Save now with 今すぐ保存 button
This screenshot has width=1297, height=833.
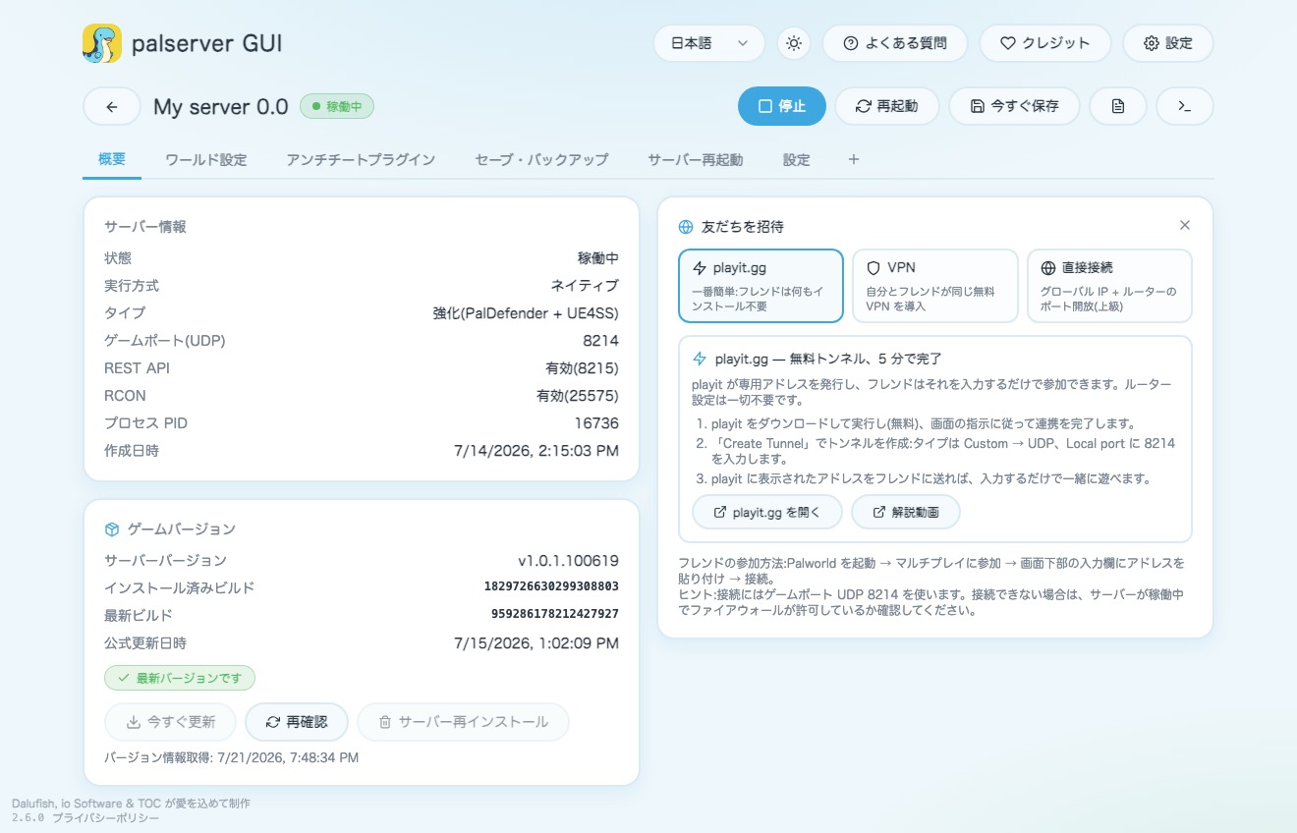[x=1015, y=106]
